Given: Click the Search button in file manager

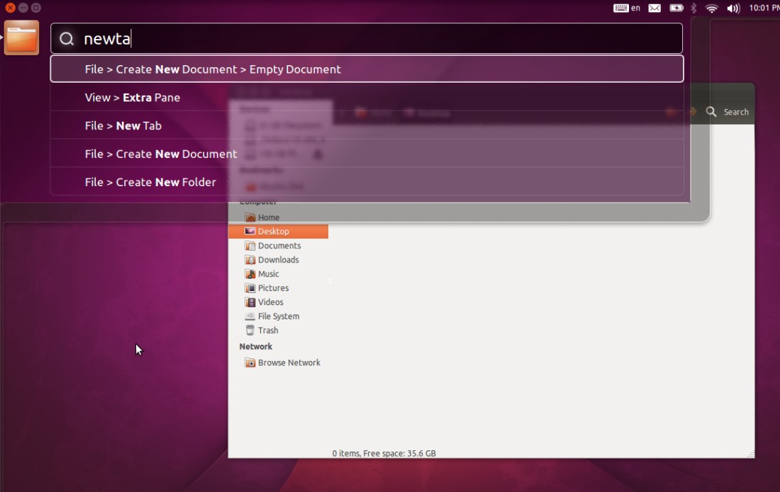Looking at the screenshot, I should click(728, 112).
